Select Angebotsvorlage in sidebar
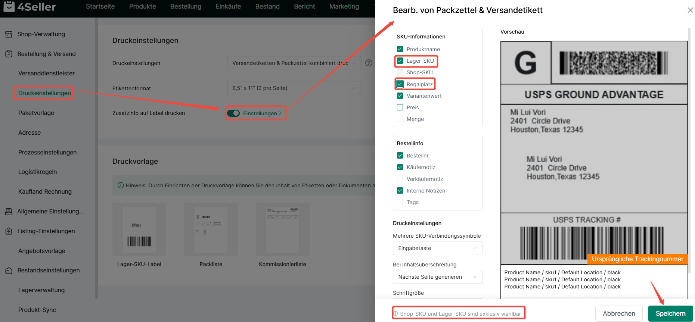 [42, 251]
